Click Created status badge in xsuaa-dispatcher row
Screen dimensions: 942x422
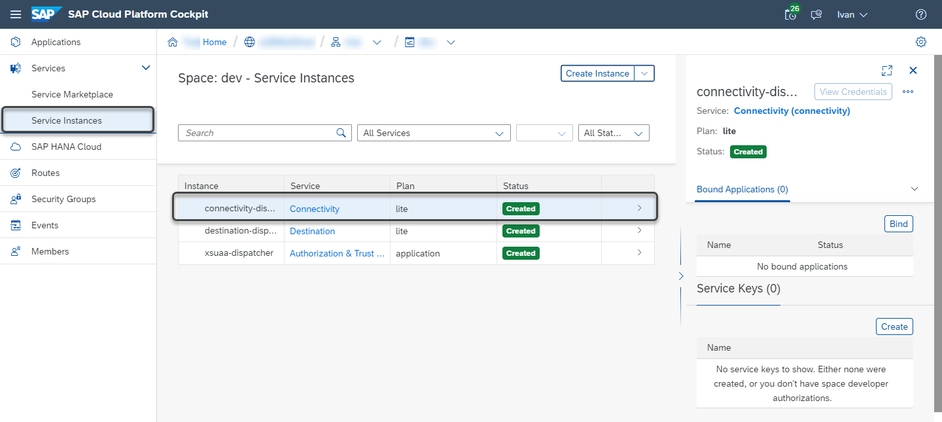click(521, 253)
